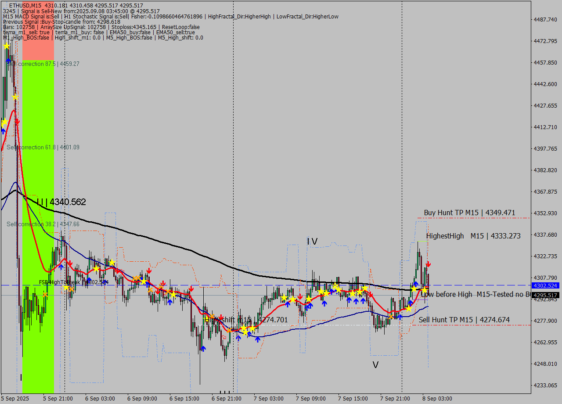Screen dimensions: 562x404
Task: Select the blue 4302.524 price tag on axis
Action: click(544, 285)
